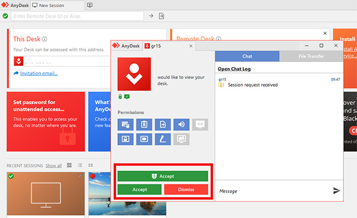
Task: Toggle lock desk on session end permission
Action: (x=126, y=139)
